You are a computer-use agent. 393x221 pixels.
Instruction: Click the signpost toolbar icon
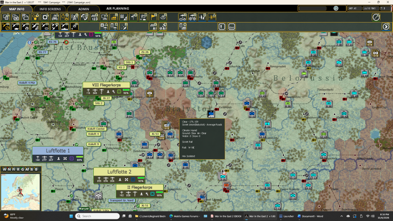click(x=133, y=17)
